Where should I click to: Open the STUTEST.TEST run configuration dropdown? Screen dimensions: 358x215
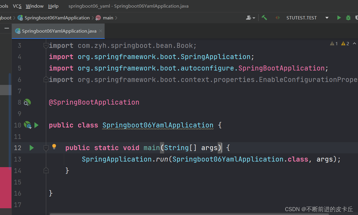point(327,18)
